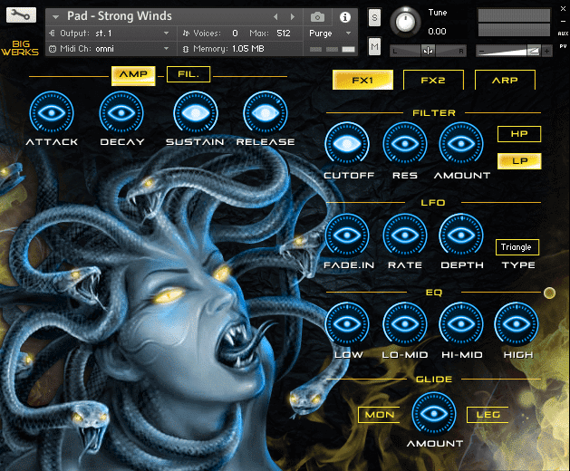Toggle the Solo S button

pyautogui.click(x=374, y=17)
